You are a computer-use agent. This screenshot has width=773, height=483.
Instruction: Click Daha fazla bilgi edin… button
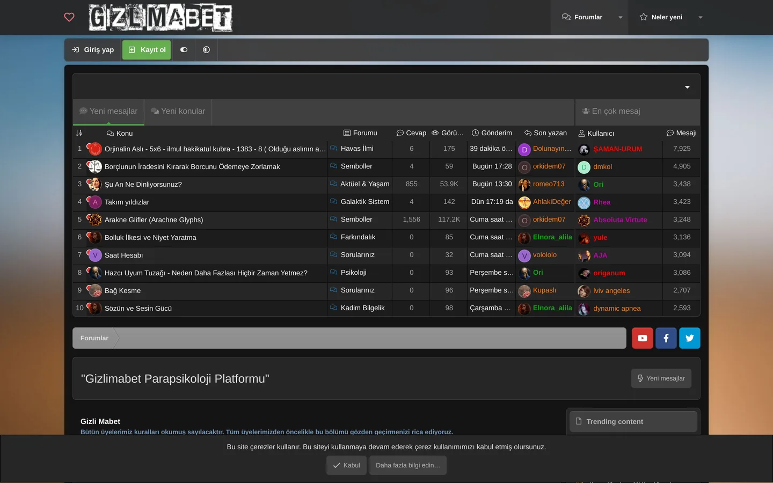coord(408,465)
